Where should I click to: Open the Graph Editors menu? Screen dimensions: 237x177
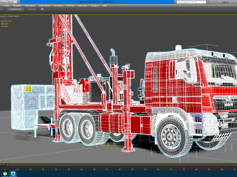44,6
